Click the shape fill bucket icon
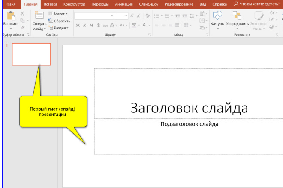This screenshot has width=283, height=188. (x=272, y=12)
